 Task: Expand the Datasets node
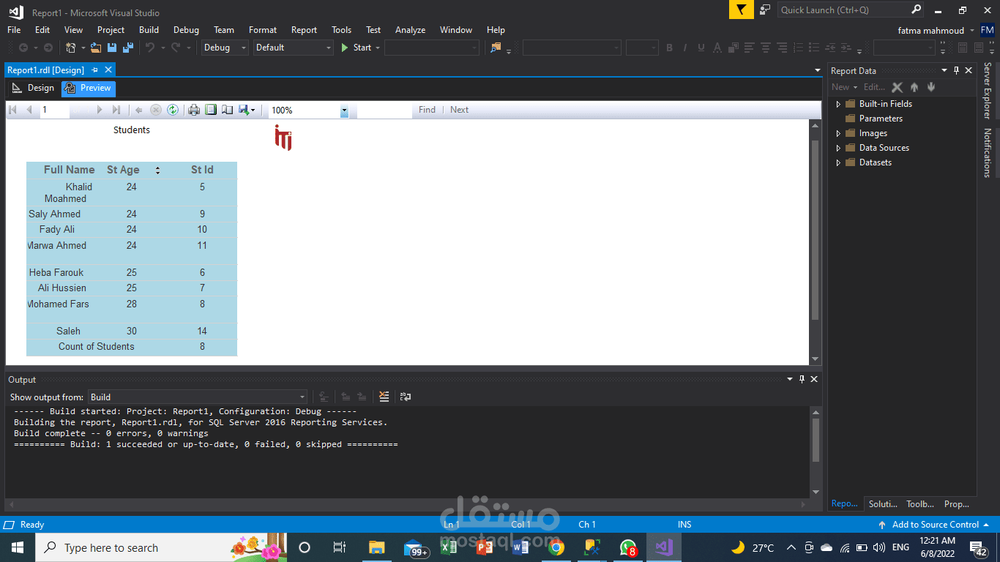click(x=838, y=162)
